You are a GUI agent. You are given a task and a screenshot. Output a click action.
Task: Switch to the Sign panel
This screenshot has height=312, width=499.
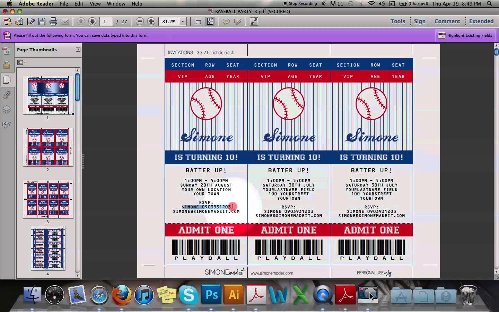click(420, 21)
